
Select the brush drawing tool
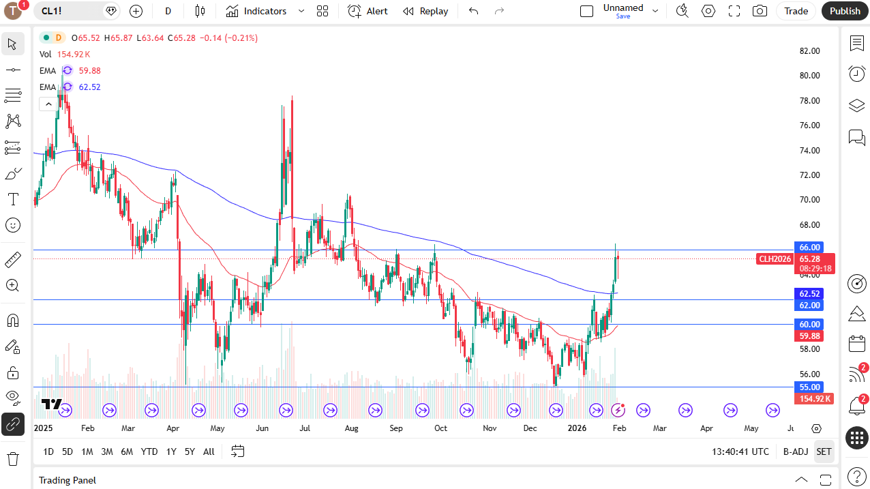(x=12, y=174)
